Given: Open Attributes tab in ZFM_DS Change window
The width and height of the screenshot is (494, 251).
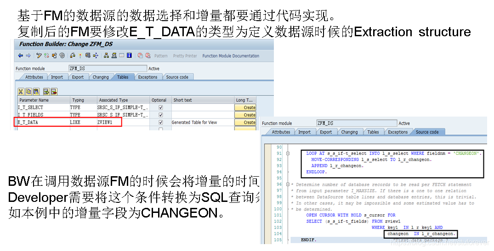Looking at the screenshot, I should click(34, 77).
